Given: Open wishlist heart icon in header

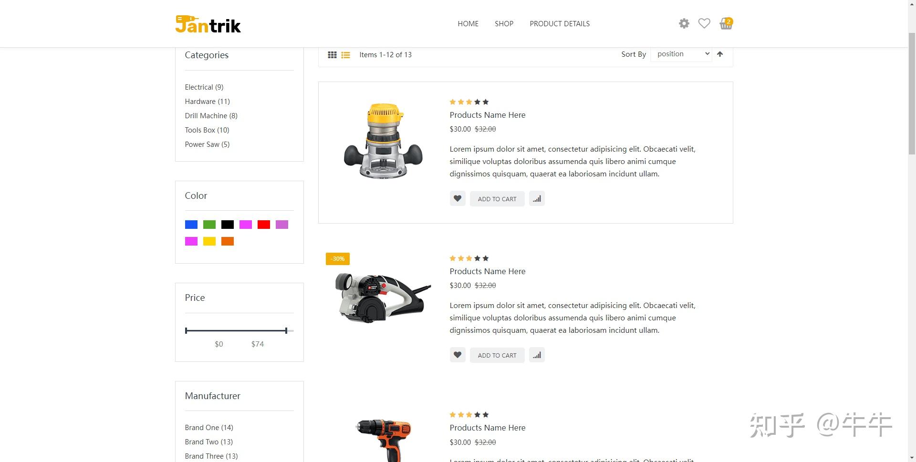Looking at the screenshot, I should pyautogui.click(x=704, y=23).
